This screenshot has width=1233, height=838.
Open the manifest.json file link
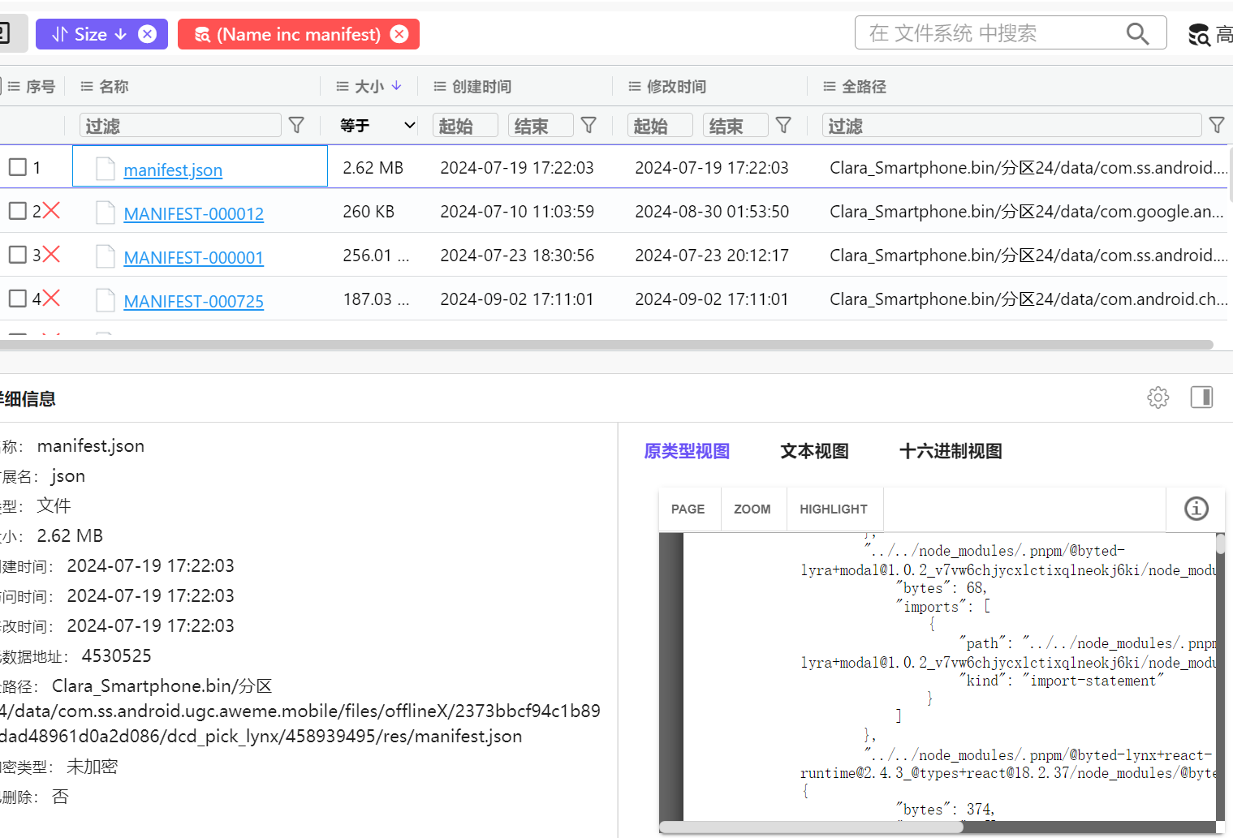coord(173,170)
